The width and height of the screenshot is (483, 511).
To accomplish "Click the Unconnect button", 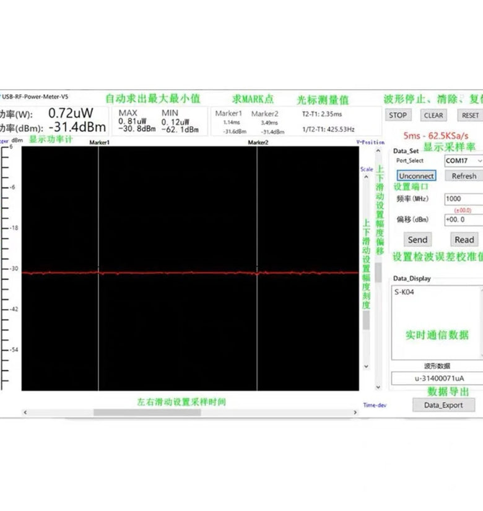I will 416,176.
